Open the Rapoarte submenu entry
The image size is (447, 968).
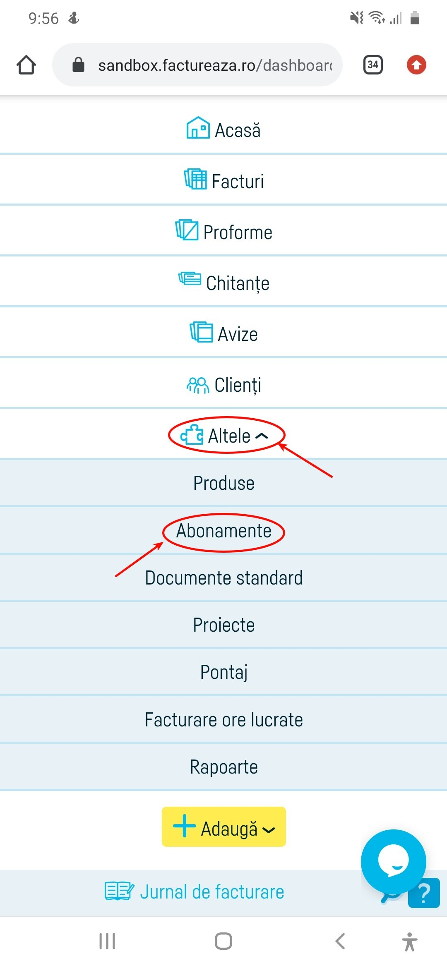coord(223,767)
